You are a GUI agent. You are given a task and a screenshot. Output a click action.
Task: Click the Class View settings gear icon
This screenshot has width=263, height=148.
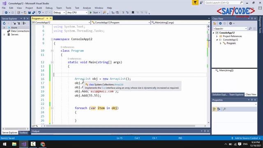(x=231, y=23)
